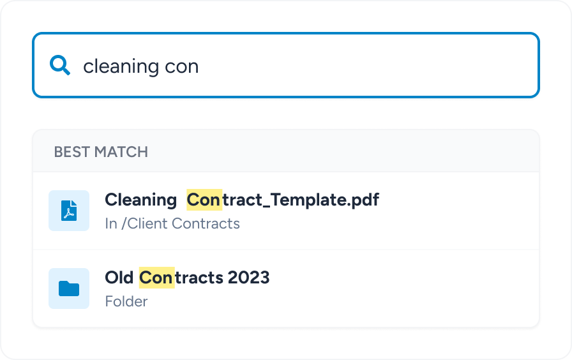
Task: Click the BEST MATCH section header
Action: (x=101, y=152)
